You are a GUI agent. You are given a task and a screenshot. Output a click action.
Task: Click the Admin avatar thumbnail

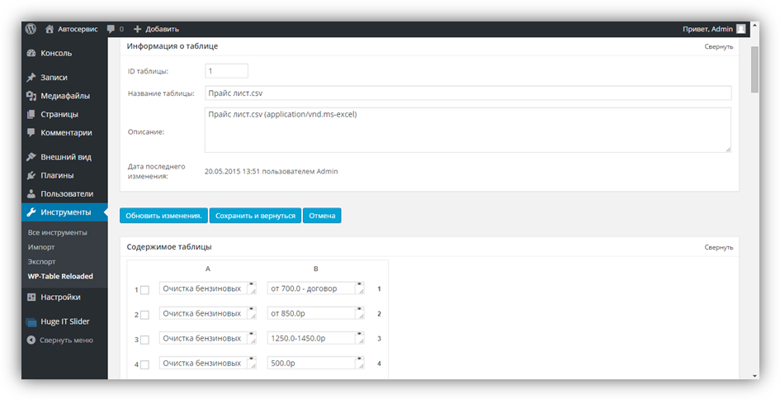740,29
